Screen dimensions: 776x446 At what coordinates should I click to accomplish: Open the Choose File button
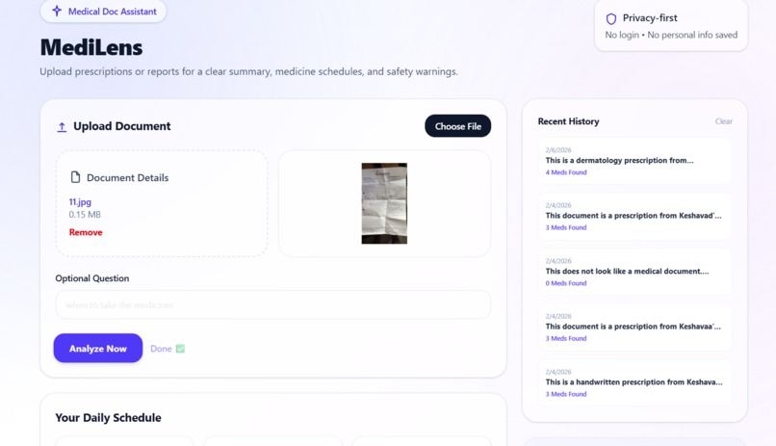(457, 126)
